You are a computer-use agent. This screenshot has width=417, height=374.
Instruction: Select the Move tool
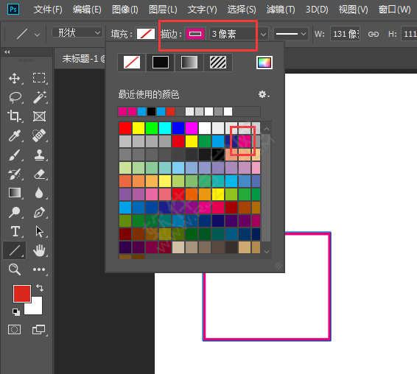14,79
